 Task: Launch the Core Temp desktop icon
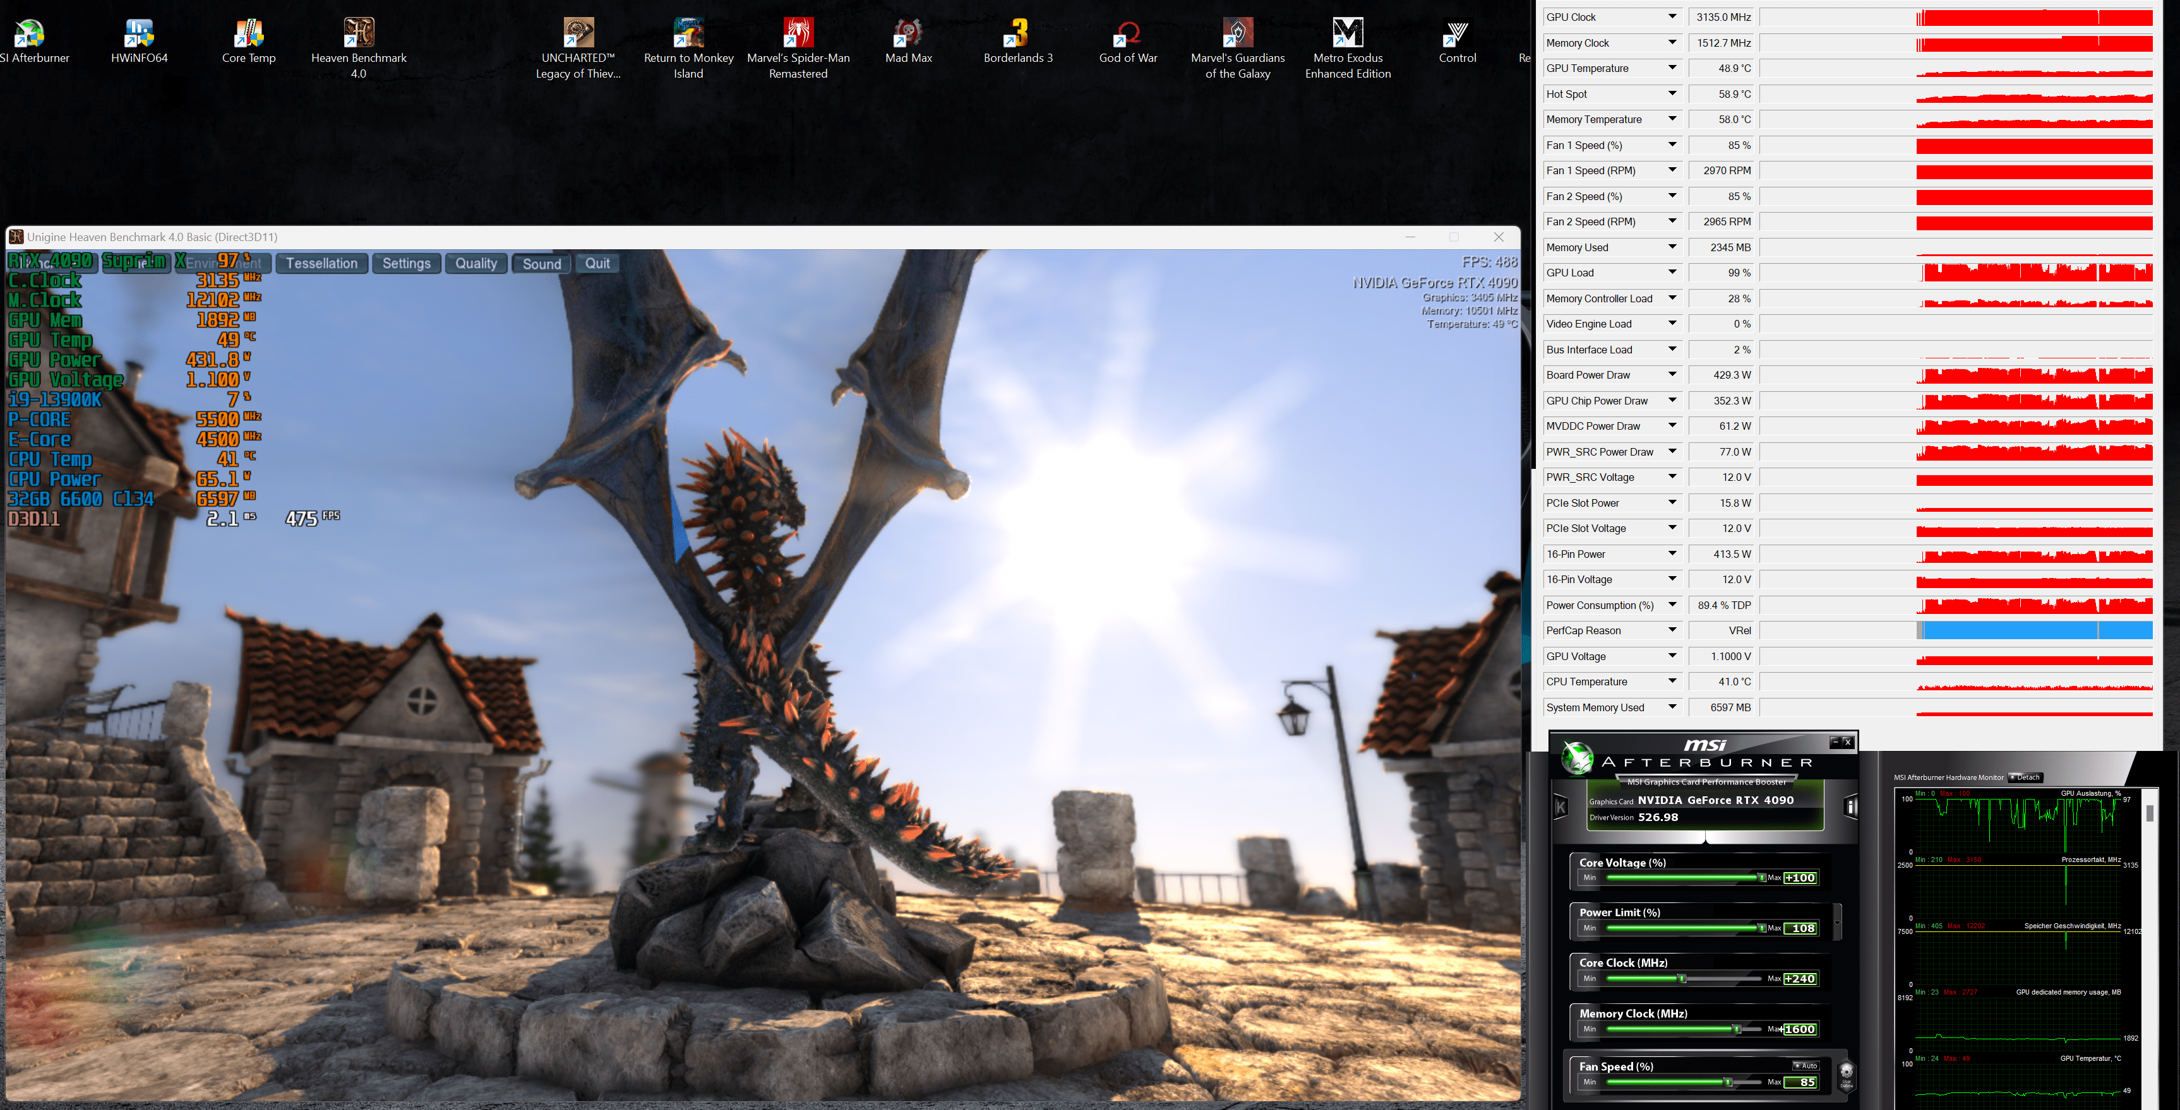click(x=249, y=40)
